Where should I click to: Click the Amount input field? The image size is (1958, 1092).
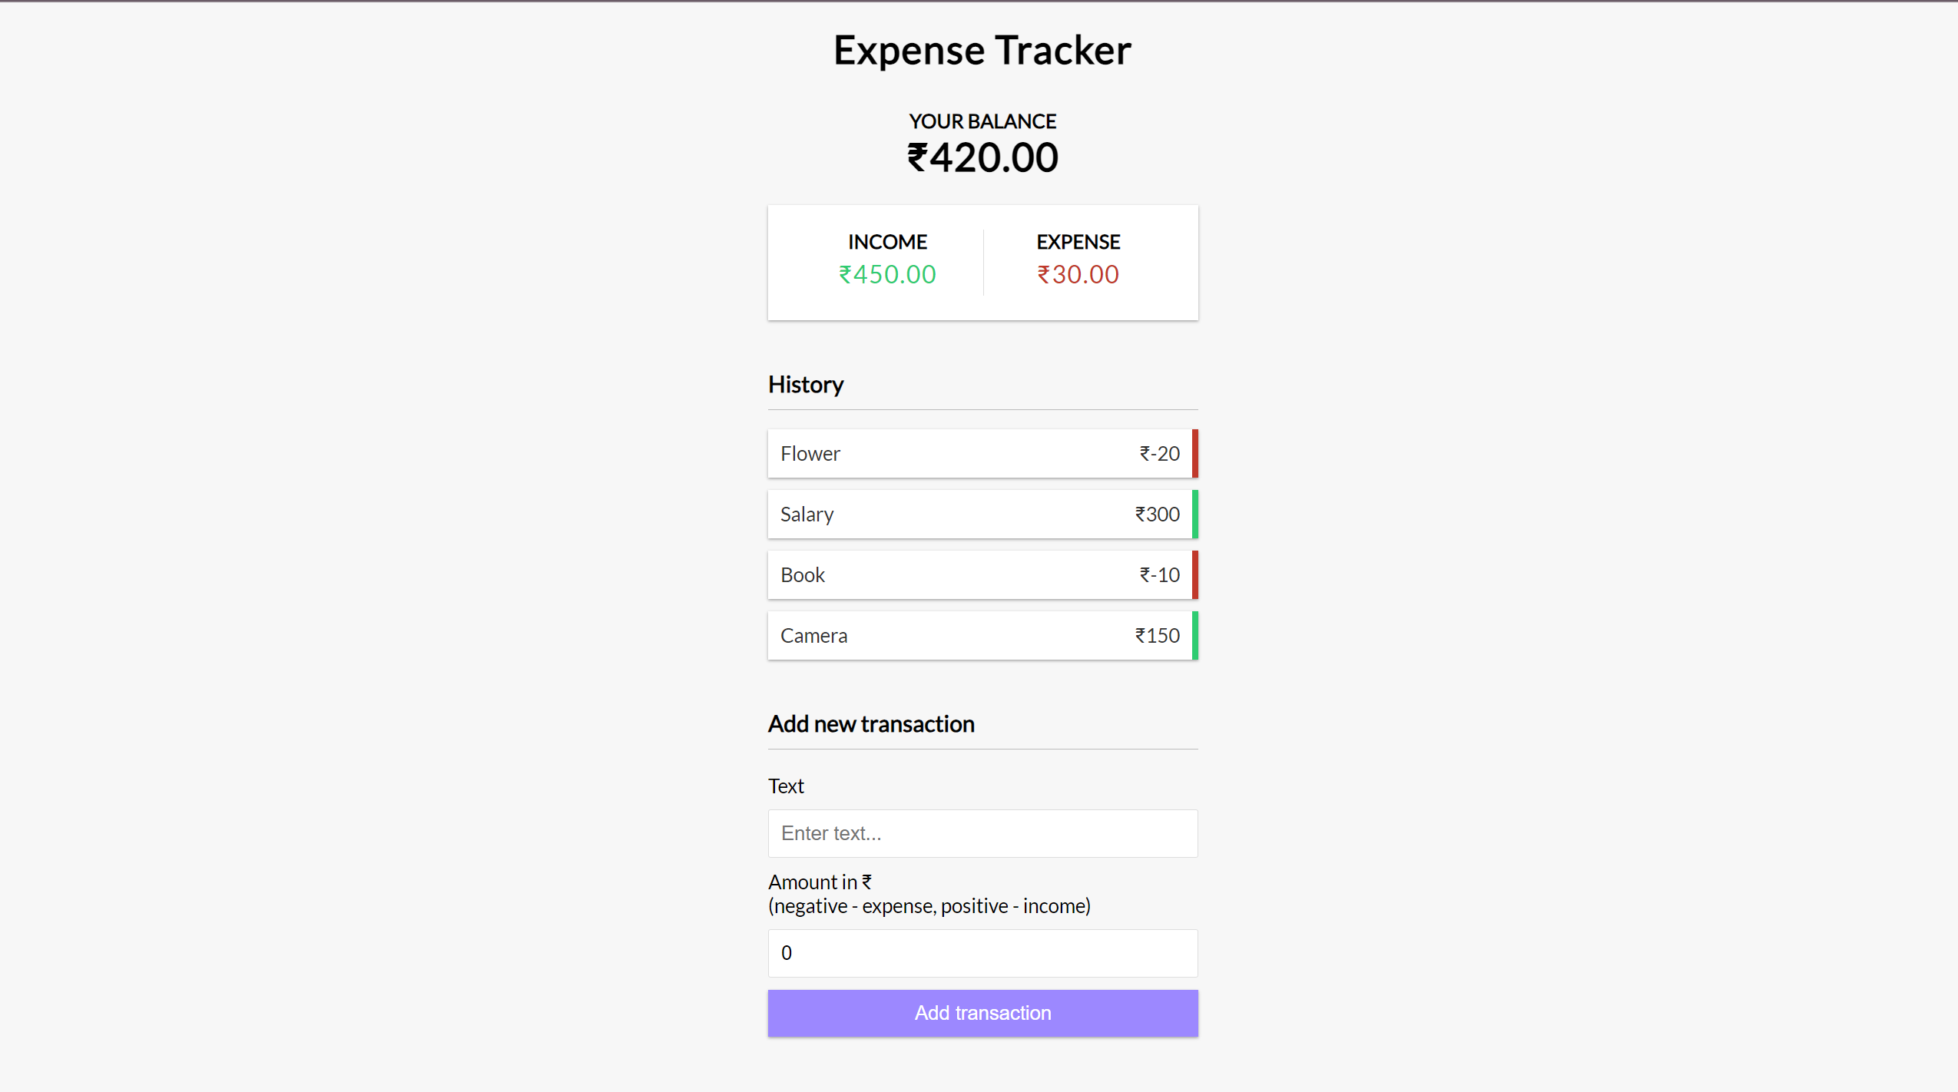click(x=982, y=953)
